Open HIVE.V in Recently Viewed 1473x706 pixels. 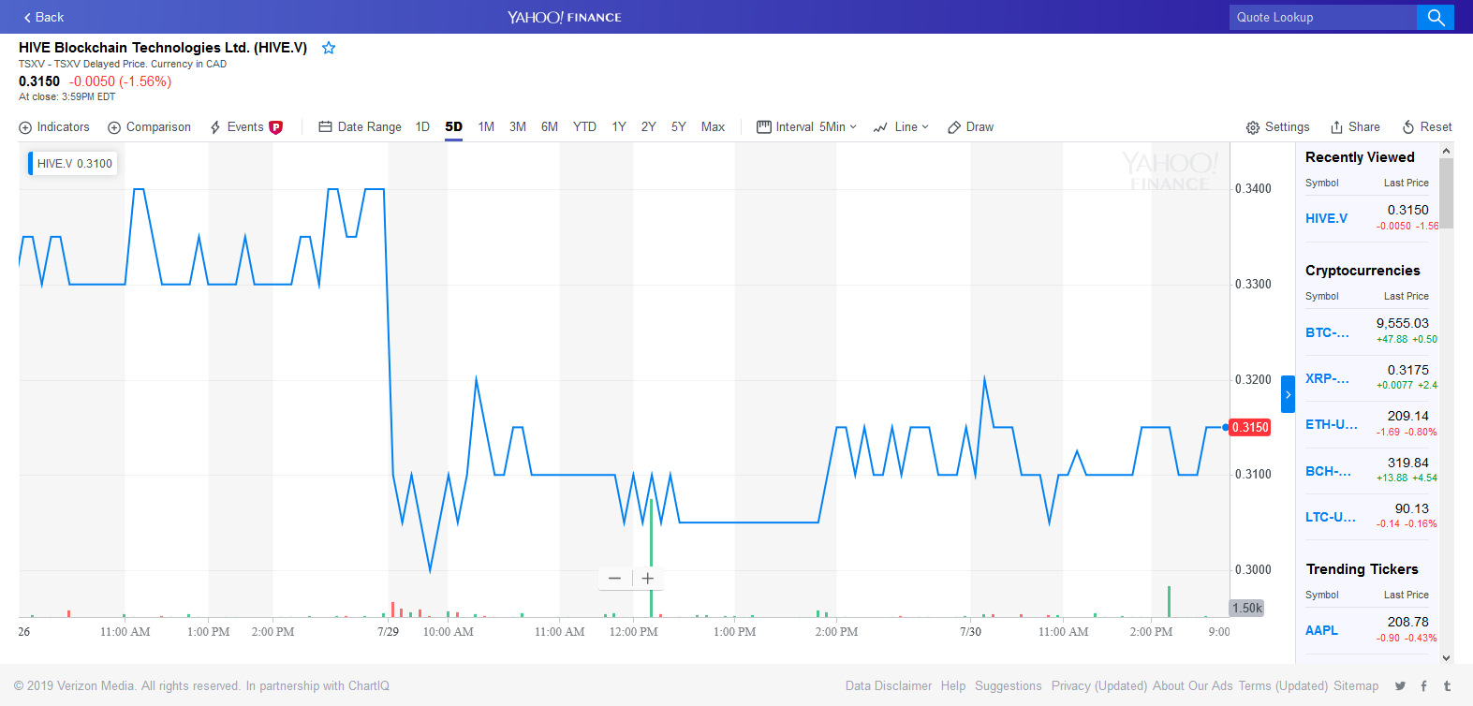click(1327, 219)
